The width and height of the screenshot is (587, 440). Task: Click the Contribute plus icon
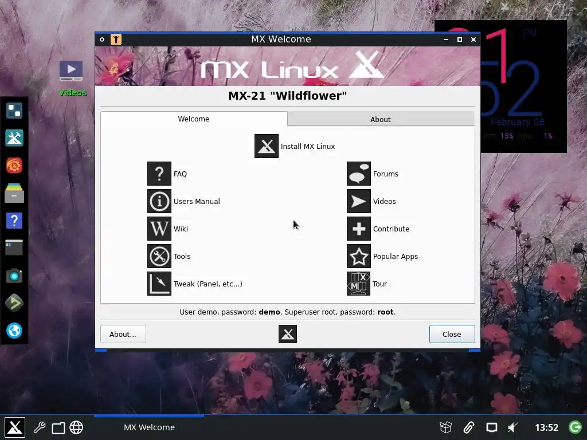[x=359, y=229]
